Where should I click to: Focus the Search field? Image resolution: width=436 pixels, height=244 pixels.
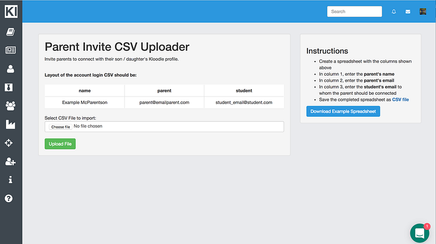(354, 11)
